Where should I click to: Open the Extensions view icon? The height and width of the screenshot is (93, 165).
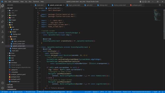click(3, 26)
